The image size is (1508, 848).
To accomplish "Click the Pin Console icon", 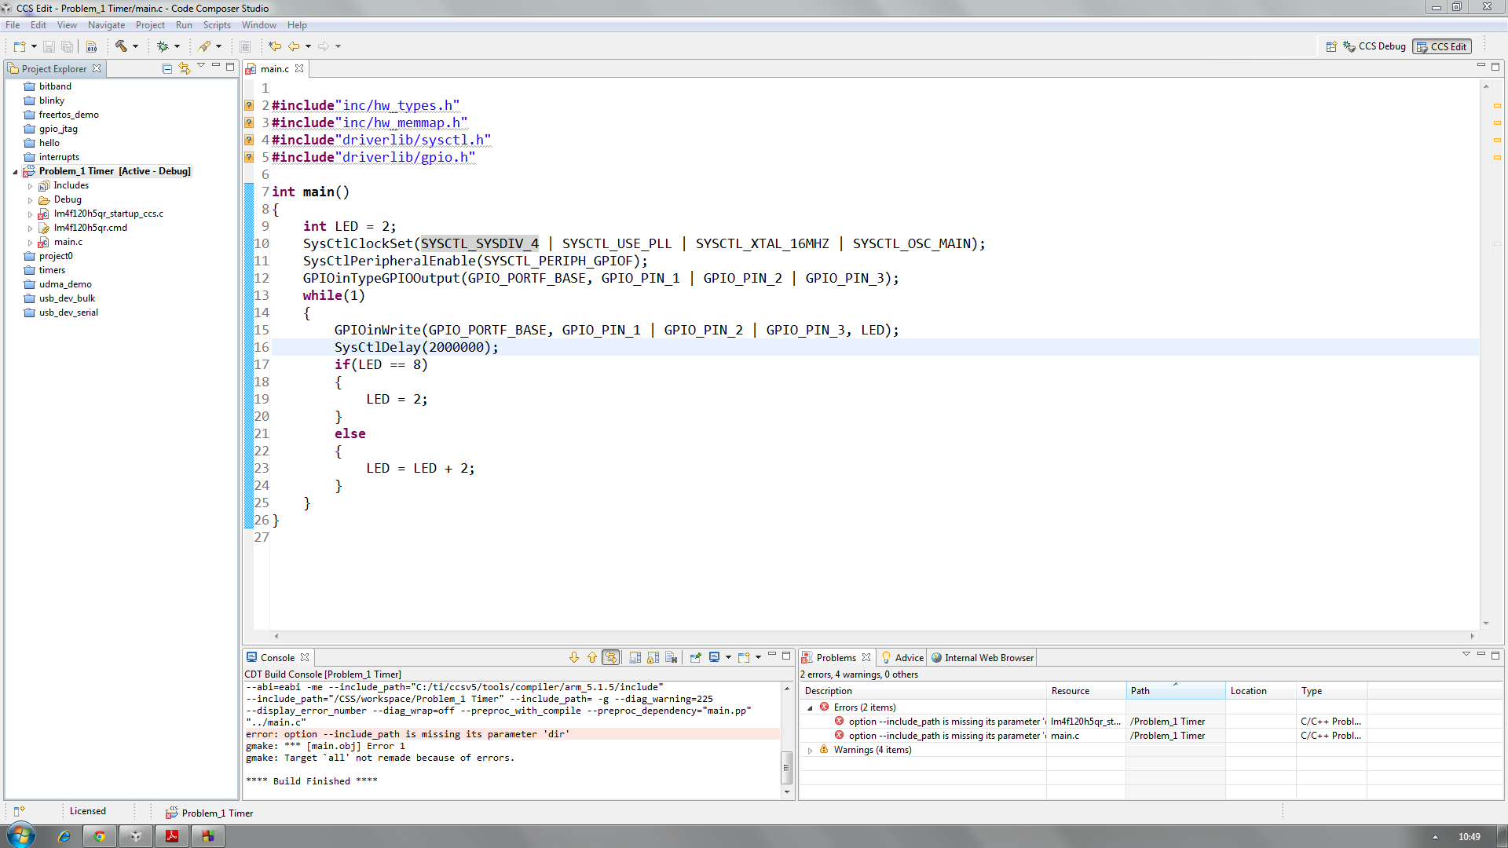I will click(x=696, y=657).
